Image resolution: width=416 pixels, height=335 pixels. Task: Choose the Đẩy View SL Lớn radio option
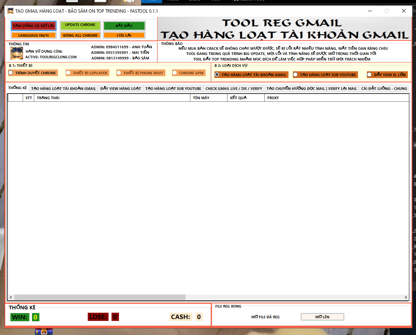[370, 75]
